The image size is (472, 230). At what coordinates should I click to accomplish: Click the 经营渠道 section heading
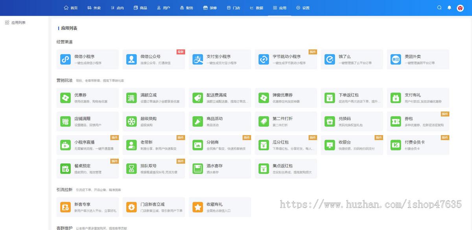tap(65, 42)
